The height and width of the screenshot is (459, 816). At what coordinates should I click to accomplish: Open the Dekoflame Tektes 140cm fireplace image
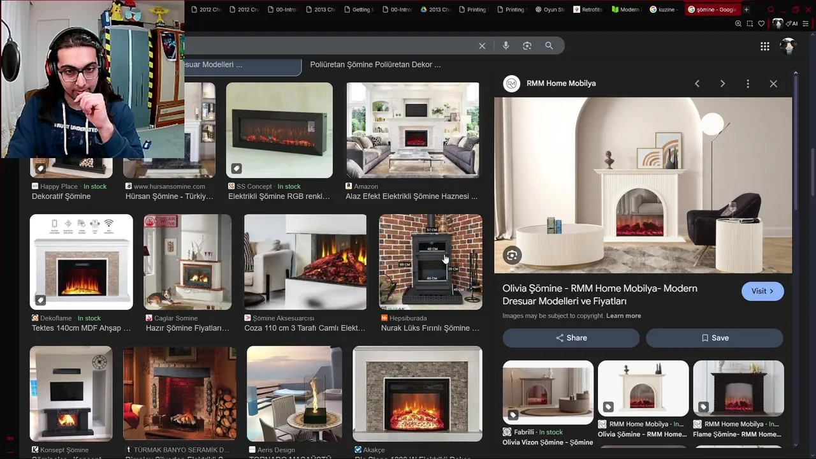[81, 262]
